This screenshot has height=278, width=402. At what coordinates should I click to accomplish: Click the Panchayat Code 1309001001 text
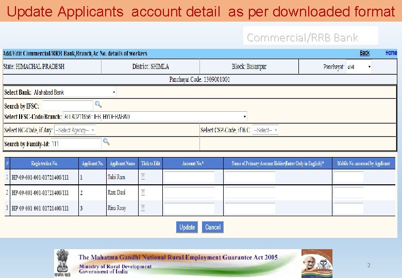tap(199, 80)
